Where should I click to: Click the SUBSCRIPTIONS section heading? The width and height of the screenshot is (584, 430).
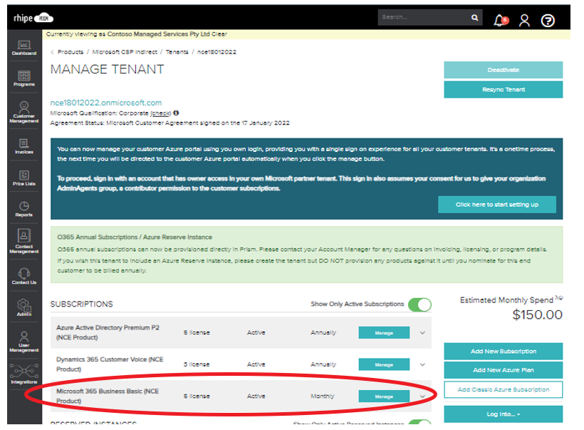[82, 304]
